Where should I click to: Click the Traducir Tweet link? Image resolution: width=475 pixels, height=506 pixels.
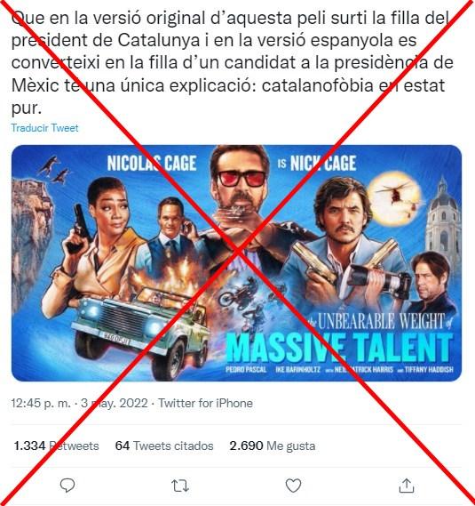(44, 128)
